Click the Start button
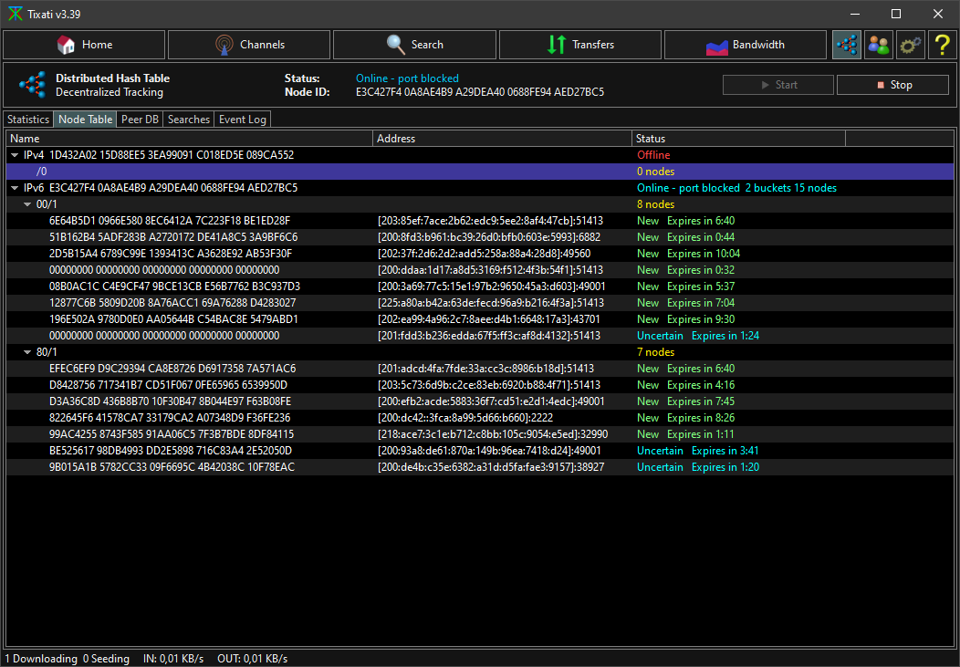Image resolution: width=960 pixels, height=667 pixels. (x=778, y=85)
